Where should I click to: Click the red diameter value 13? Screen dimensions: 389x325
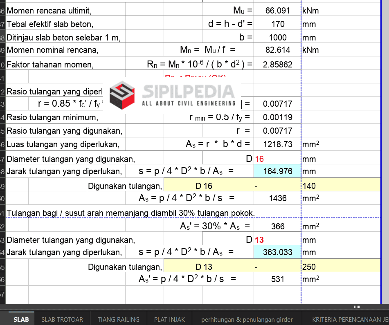pyautogui.click(x=259, y=240)
